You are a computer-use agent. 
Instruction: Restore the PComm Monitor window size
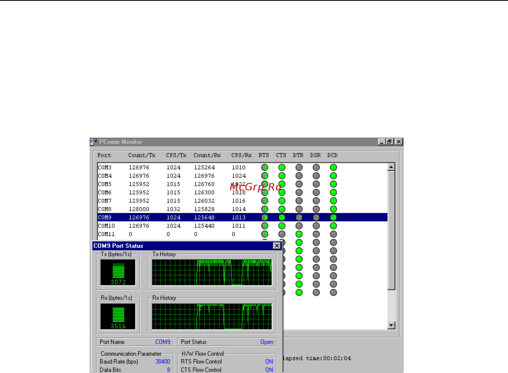(390, 142)
